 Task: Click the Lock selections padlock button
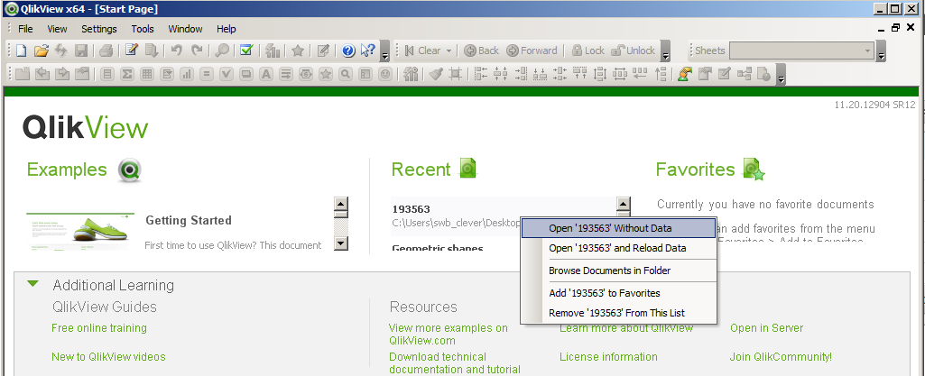[x=588, y=50]
